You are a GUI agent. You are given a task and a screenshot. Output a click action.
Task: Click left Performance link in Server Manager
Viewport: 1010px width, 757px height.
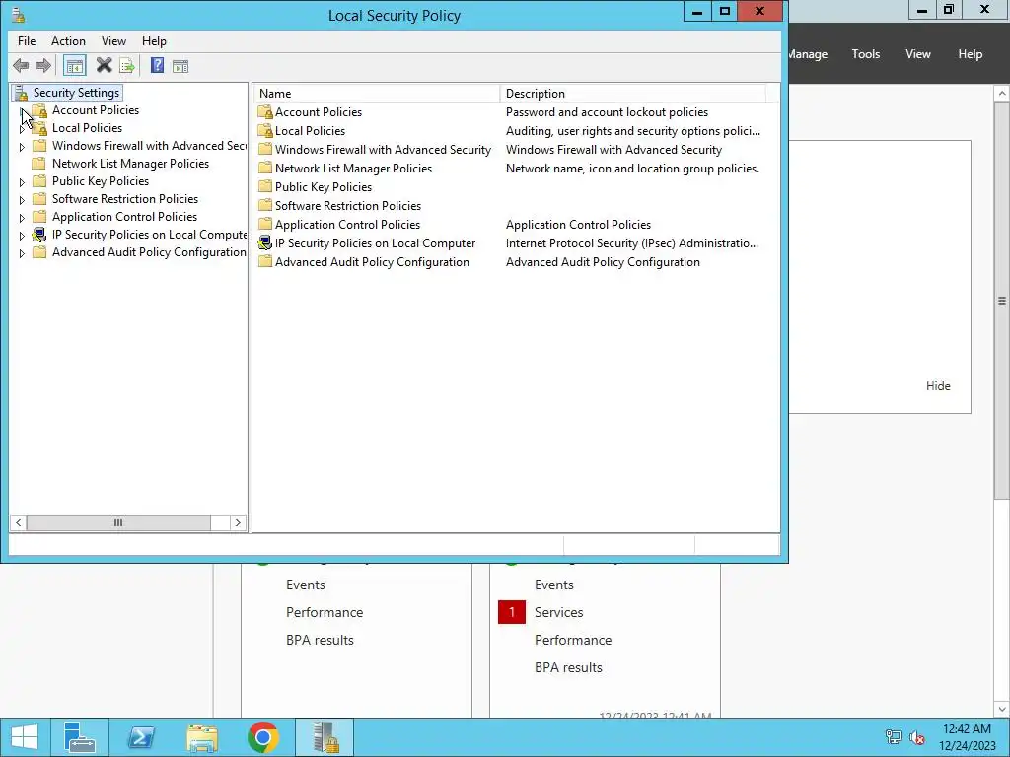[x=324, y=612]
